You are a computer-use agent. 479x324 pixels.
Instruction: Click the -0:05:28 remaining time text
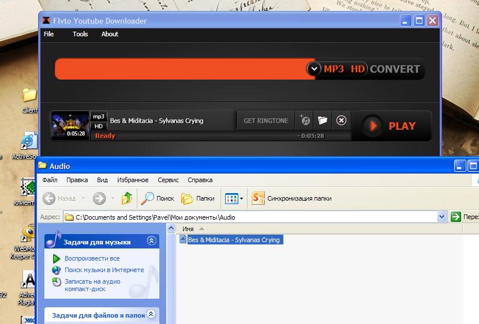[310, 135]
